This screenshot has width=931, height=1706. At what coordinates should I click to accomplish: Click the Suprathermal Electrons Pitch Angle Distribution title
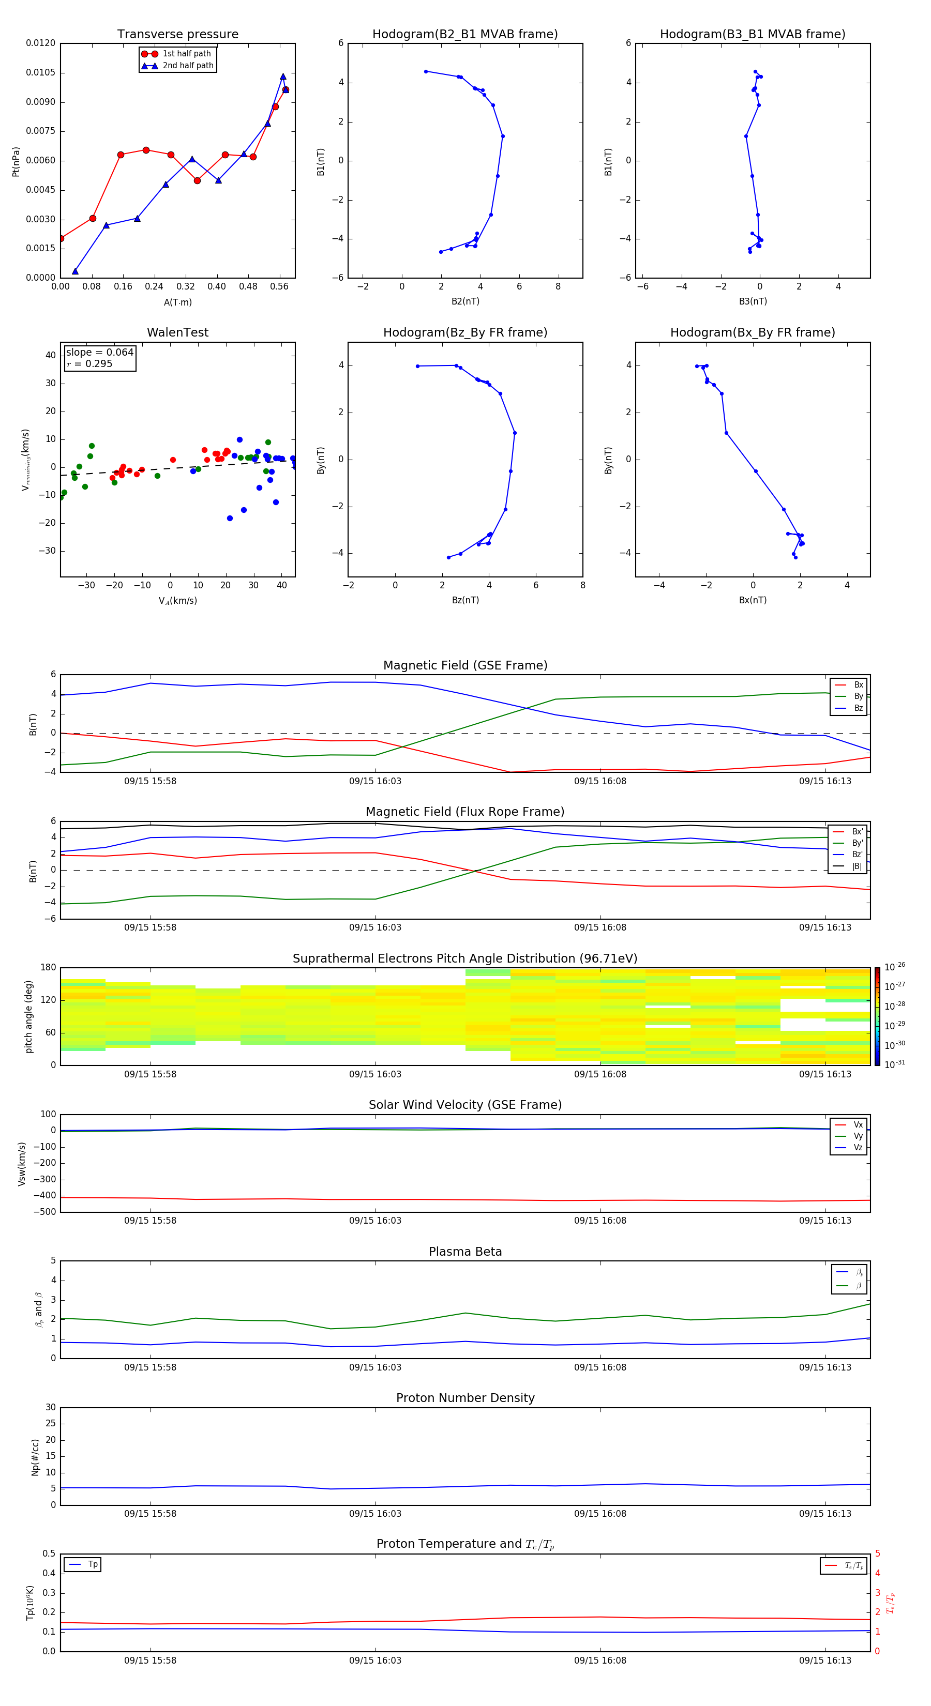click(465, 958)
